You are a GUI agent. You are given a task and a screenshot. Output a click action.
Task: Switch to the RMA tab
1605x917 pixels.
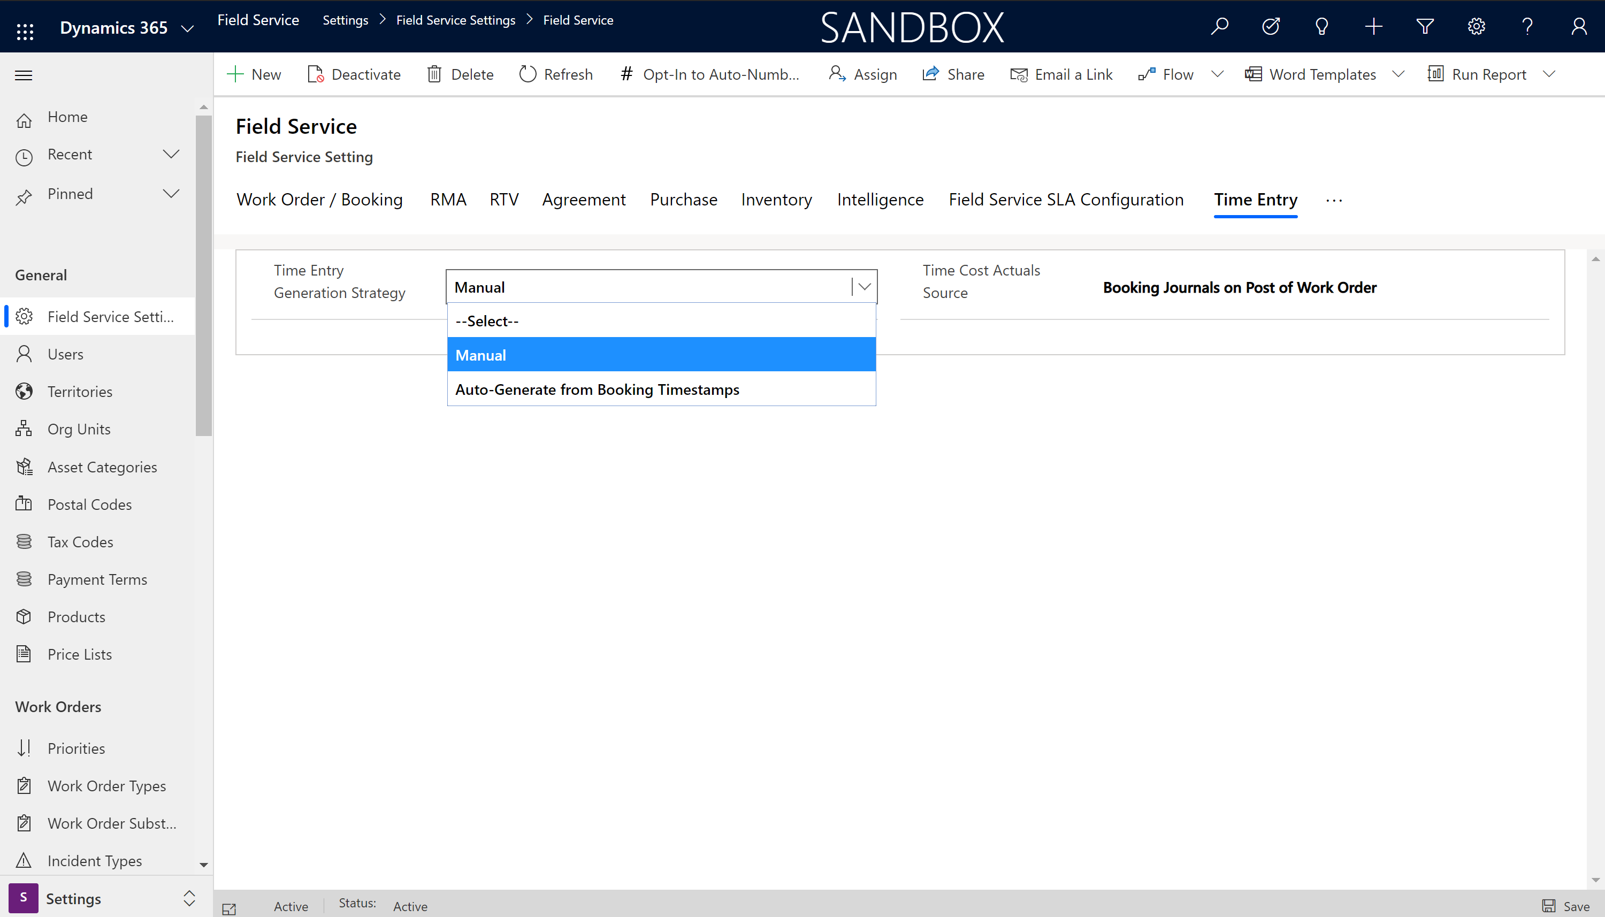448,200
